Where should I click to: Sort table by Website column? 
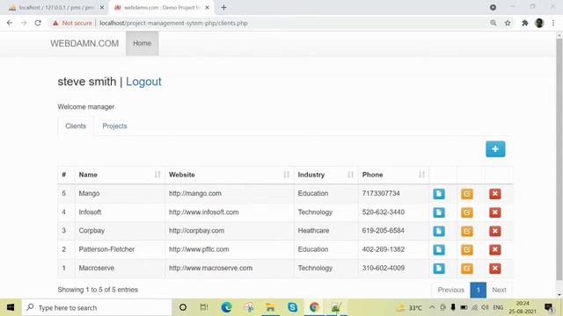229,175
